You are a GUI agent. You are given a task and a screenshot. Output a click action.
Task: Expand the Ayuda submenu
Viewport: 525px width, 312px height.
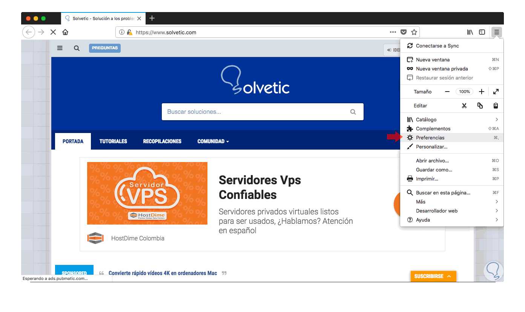click(452, 220)
